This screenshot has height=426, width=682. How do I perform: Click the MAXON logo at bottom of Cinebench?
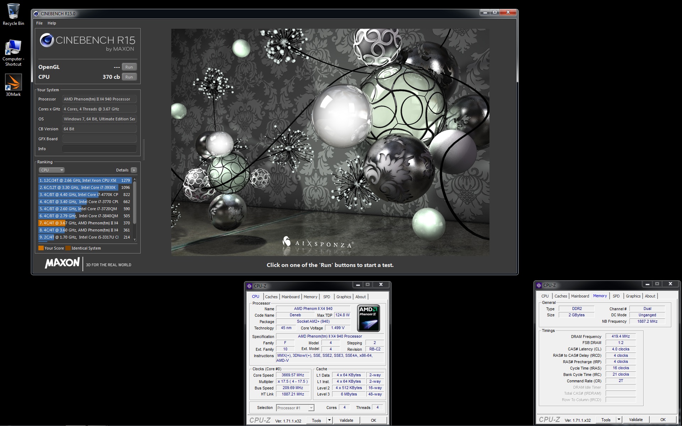click(62, 263)
